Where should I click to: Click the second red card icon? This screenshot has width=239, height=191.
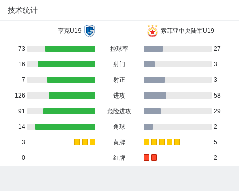click(x=154, y=158)
